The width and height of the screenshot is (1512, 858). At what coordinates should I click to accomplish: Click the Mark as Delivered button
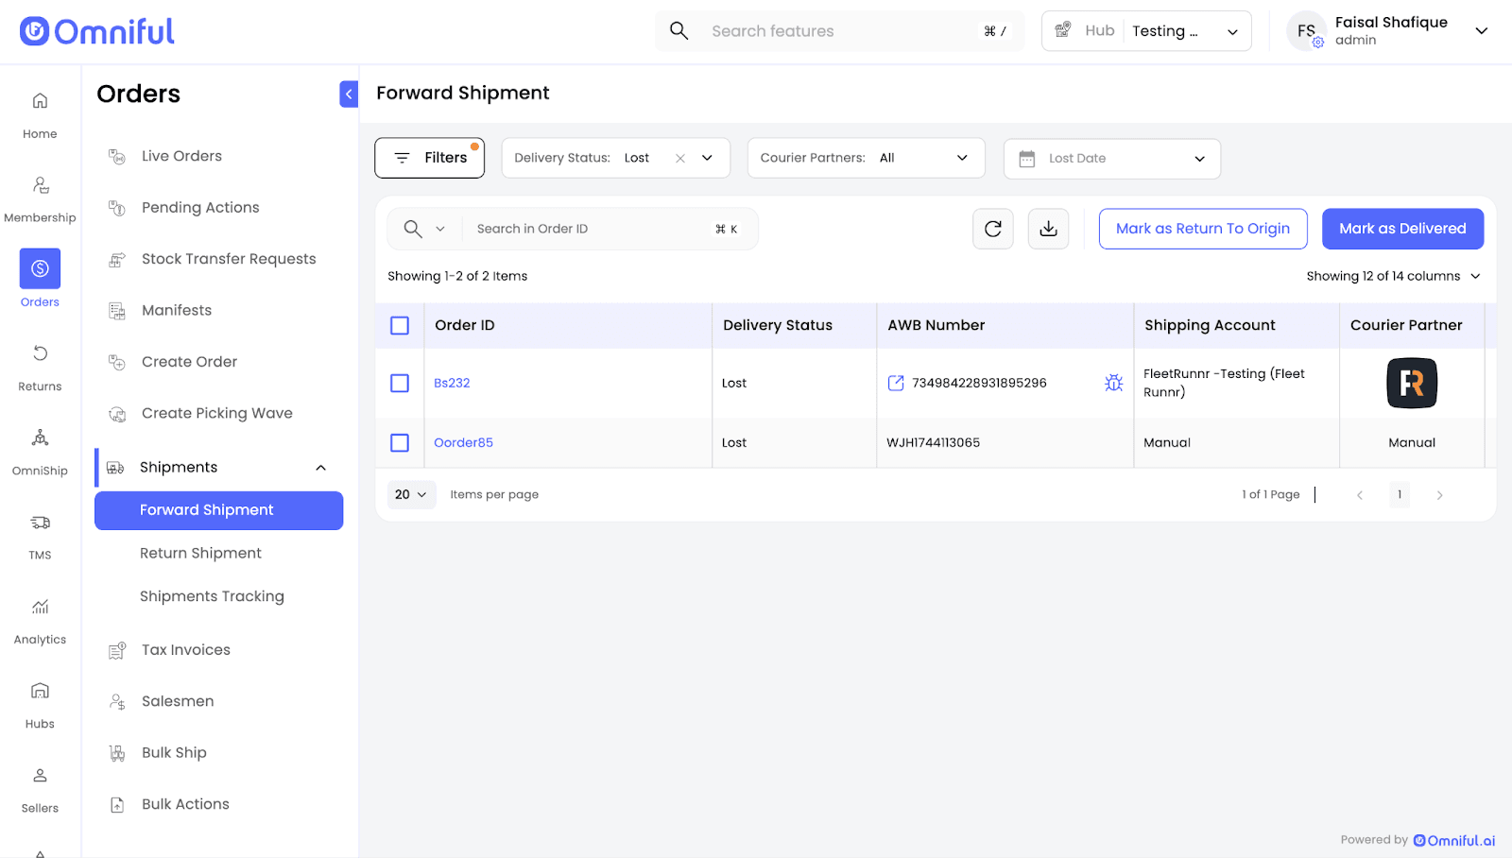1401,229
